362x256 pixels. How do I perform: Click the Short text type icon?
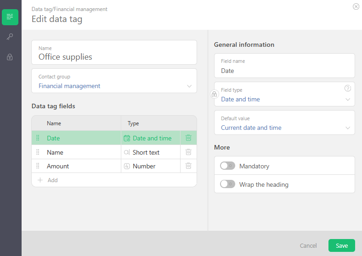point(127,152)
